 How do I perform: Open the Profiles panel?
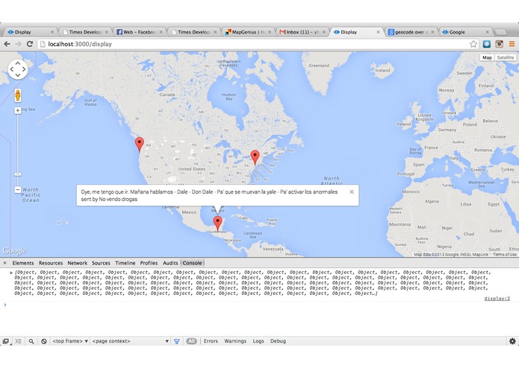(149, 263)
